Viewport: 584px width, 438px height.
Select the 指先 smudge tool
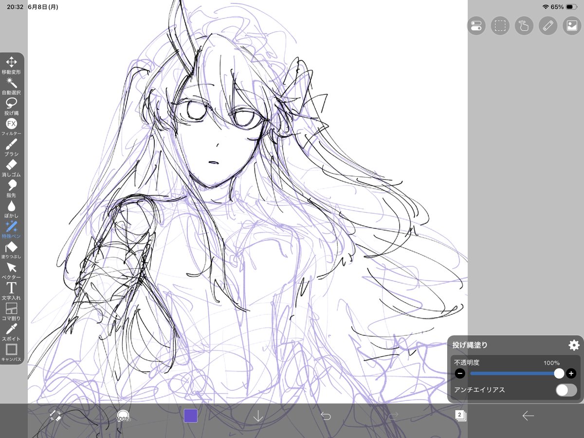pos(12,188)
